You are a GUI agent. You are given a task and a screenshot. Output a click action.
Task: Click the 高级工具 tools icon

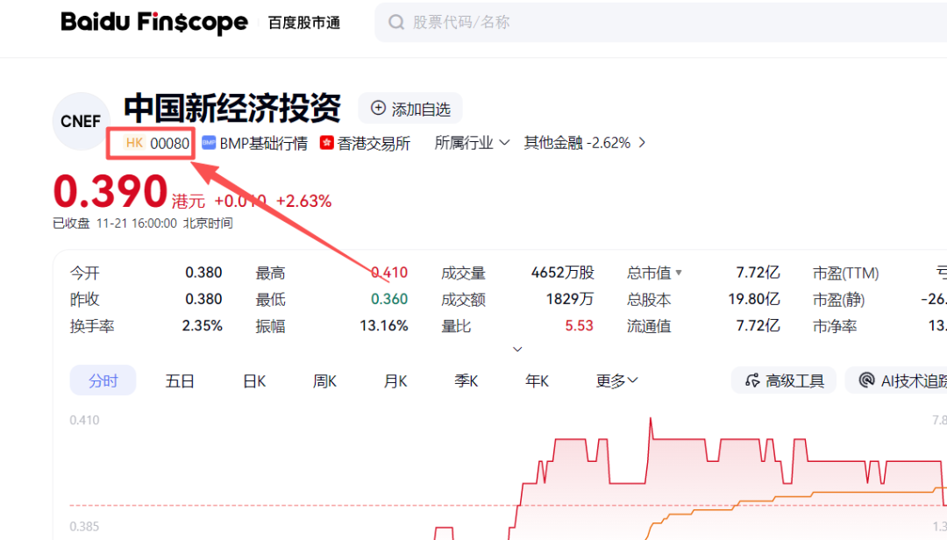[752, 380]
